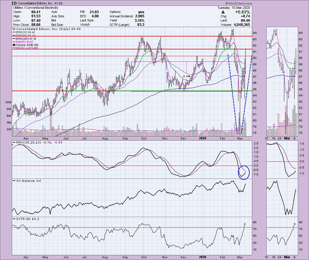This screenshot has height=260, width=309.
Task: Click the volume bars icon in chart legend
Action: (14, 45)
